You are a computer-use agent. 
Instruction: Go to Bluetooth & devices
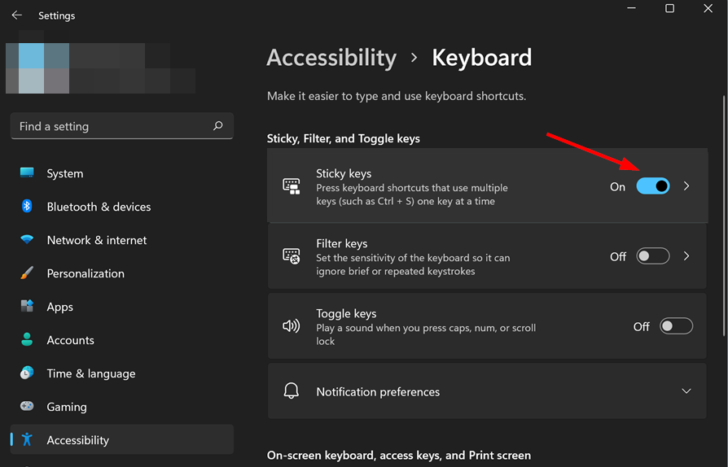(121, 207)
